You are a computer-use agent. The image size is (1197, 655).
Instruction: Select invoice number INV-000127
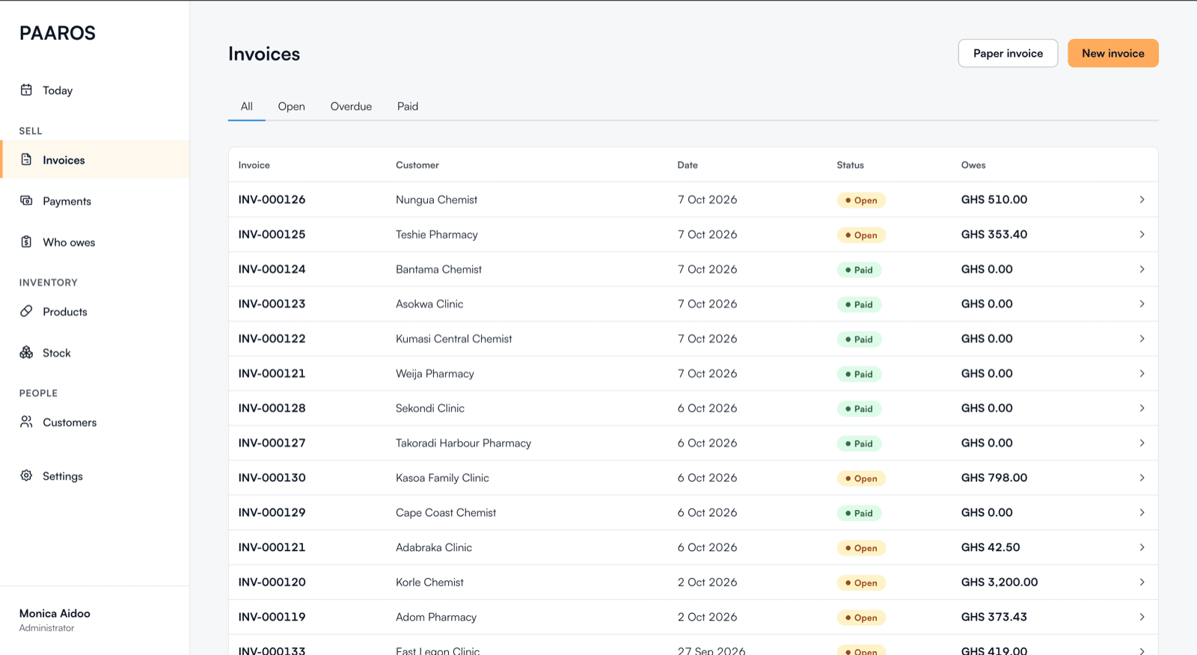(x=272, y=443)
